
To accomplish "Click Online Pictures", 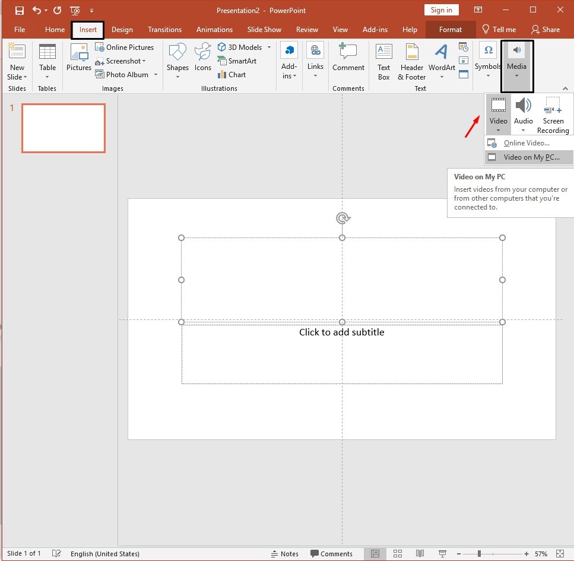I will click(x=125, y=47).
